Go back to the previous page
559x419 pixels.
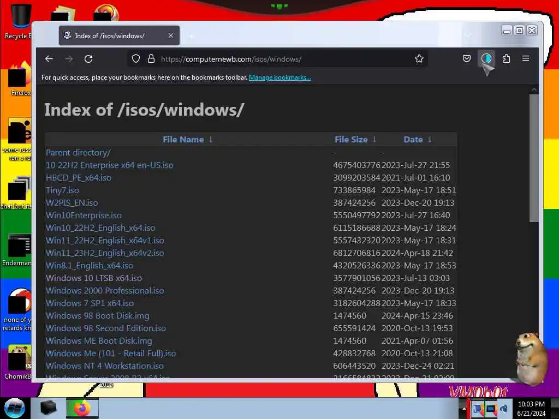[49, 59]
